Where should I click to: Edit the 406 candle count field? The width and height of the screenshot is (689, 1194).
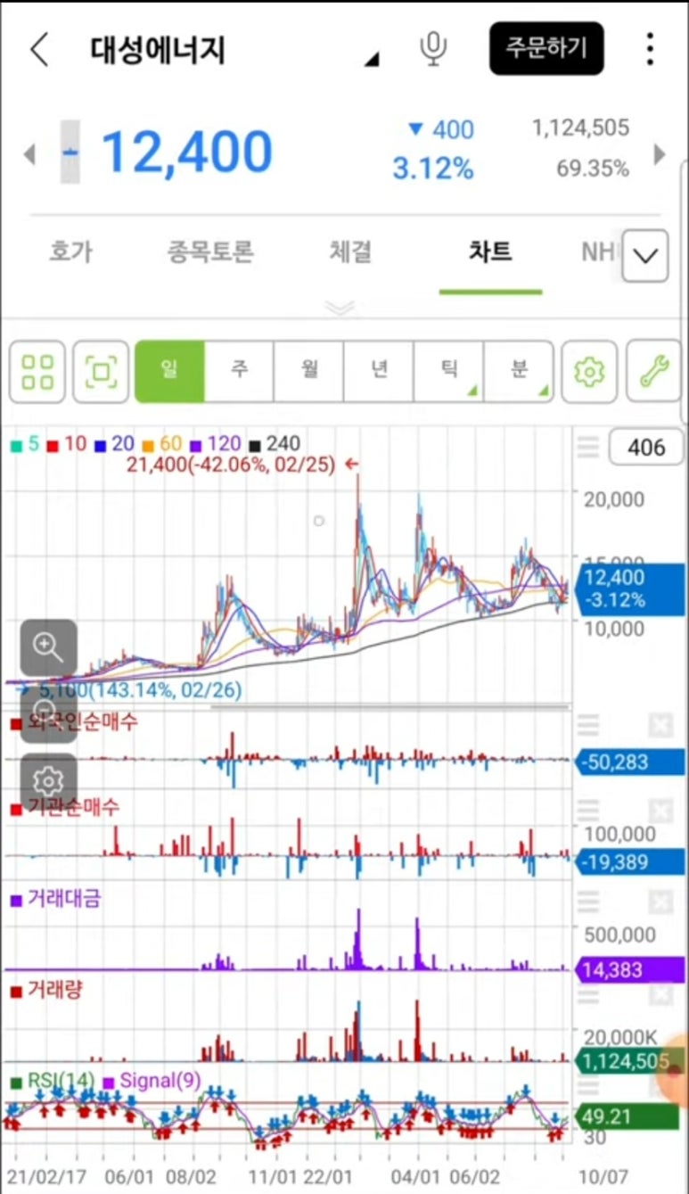click(x=646, y=447)
